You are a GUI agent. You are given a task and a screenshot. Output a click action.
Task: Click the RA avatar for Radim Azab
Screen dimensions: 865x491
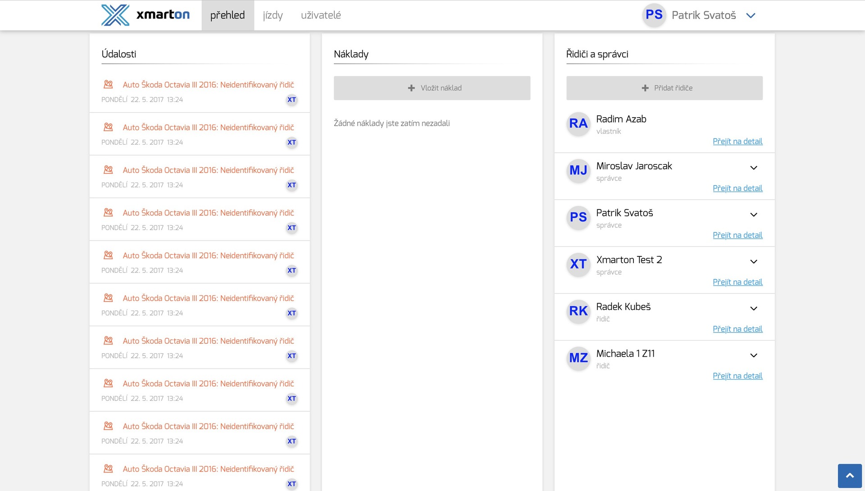point(578,123)
